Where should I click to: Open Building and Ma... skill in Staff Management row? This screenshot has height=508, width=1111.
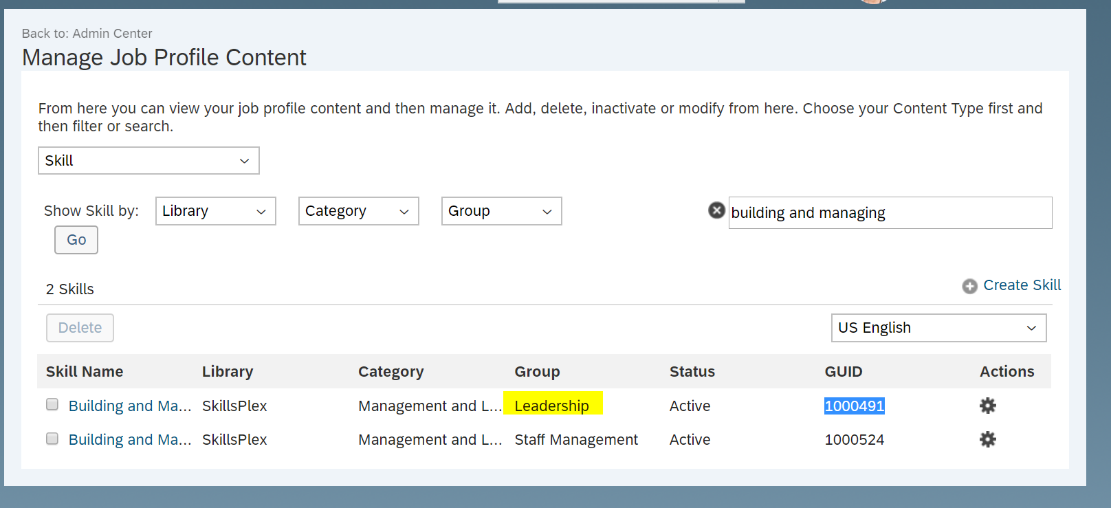(x=130, y=439)
